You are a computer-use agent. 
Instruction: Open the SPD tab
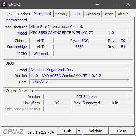tap(77, 14)
